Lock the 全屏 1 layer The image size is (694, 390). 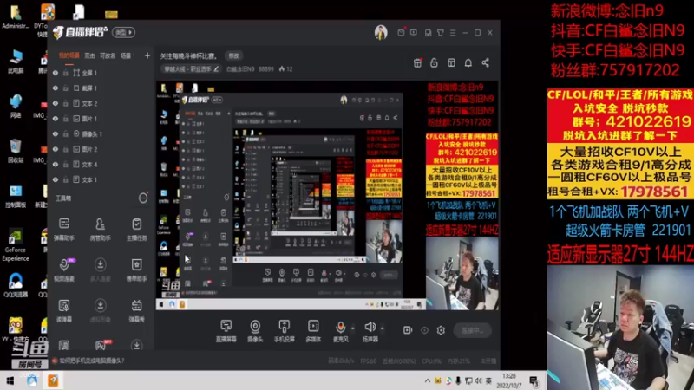[x=66, y=73]
